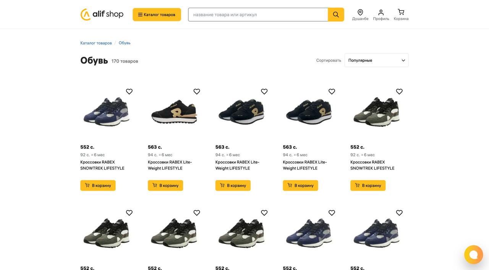Favorite the first blue SNOWTREK sneaker

(x=129, y=92)
